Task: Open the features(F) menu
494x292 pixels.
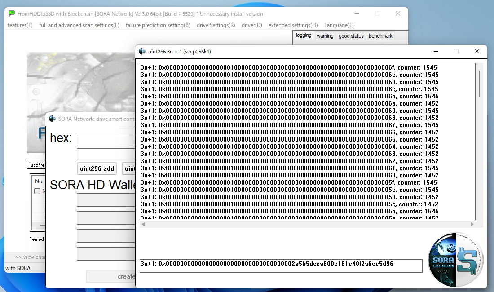Action: coord(20,25)
